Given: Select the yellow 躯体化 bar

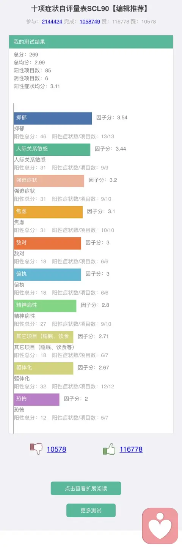Looking at the screenshot, I should (44, 368).
